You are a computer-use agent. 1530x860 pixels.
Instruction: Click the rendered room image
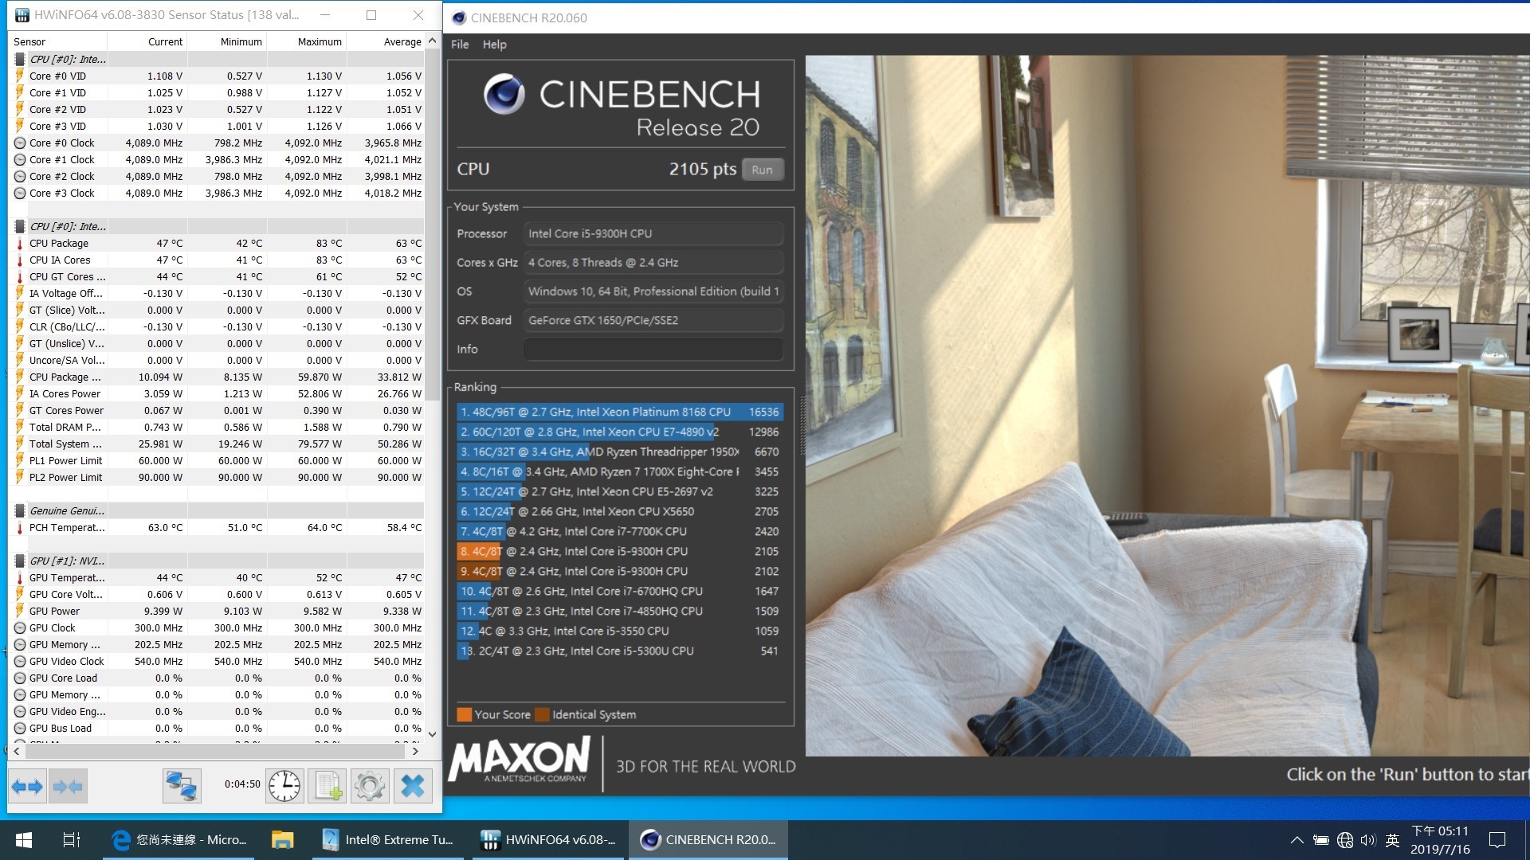click(x=1167, y=405)
